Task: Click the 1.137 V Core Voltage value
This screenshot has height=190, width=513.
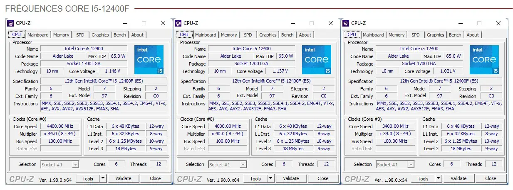Action: [280, 71]
